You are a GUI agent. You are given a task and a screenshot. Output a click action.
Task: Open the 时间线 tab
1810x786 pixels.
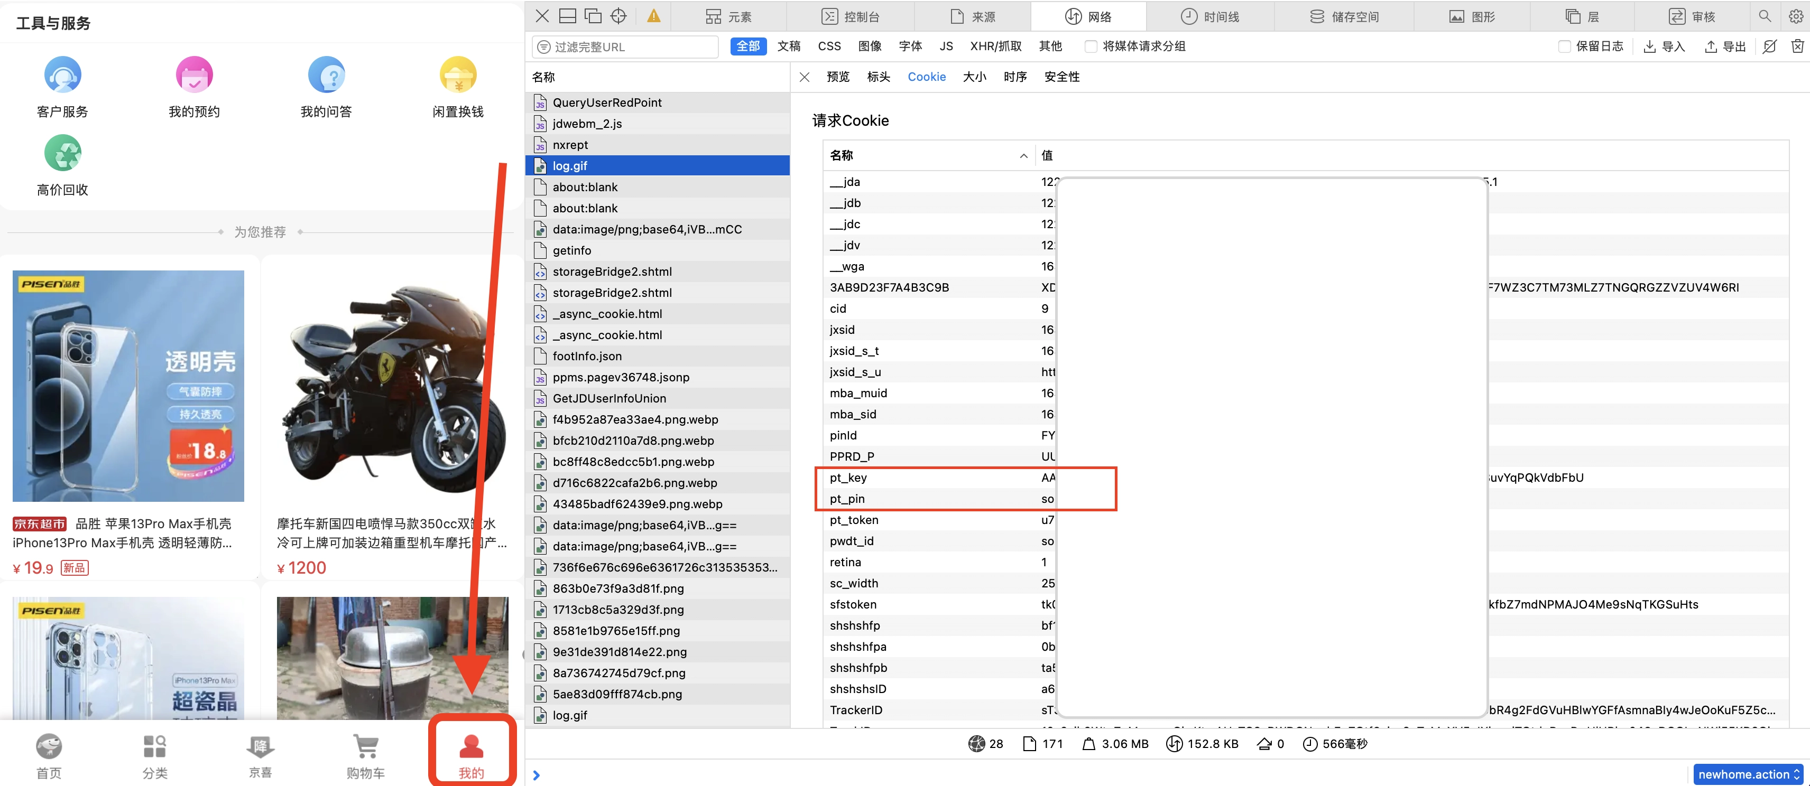1210,17
